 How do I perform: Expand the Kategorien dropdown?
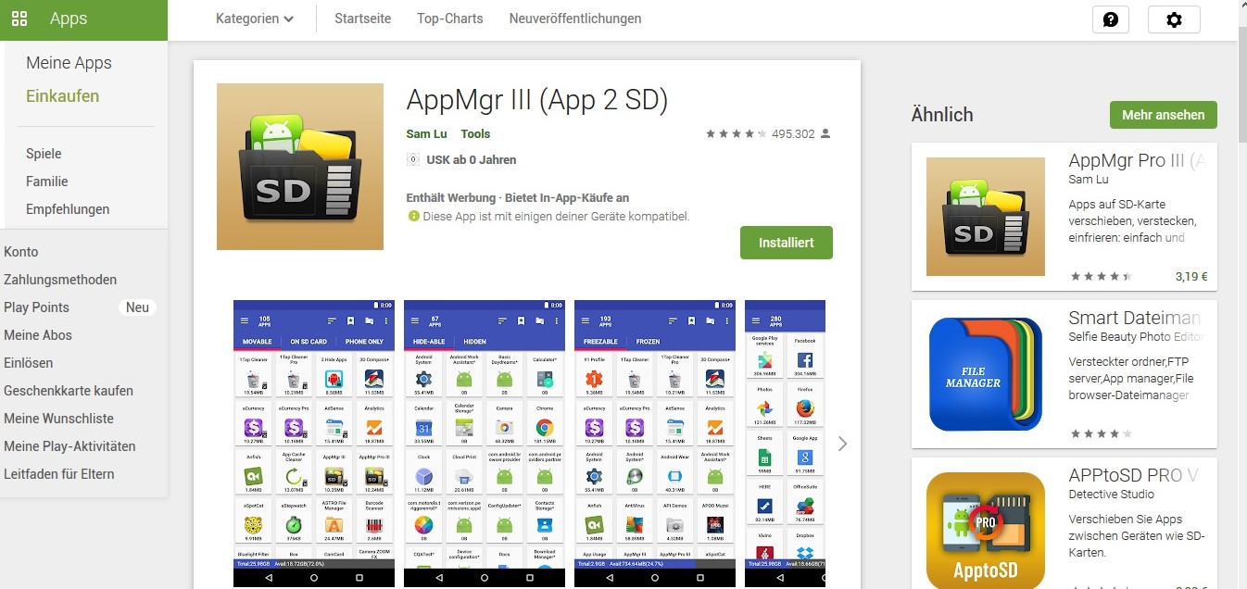pyautogui.click(x=255, y=19)
